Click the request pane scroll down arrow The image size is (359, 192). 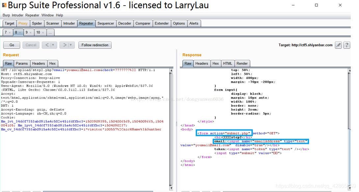tap(171, 188)
